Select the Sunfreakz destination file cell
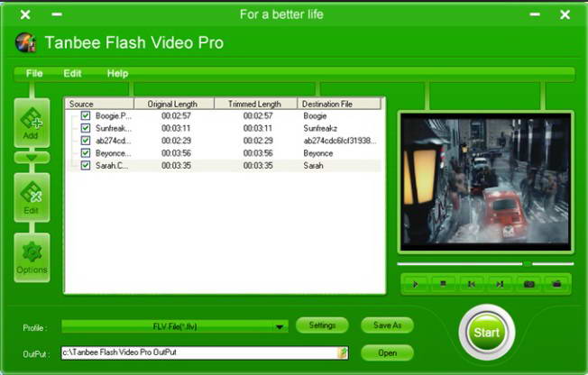Screen dimensions: 588x375 click(320, 128)
